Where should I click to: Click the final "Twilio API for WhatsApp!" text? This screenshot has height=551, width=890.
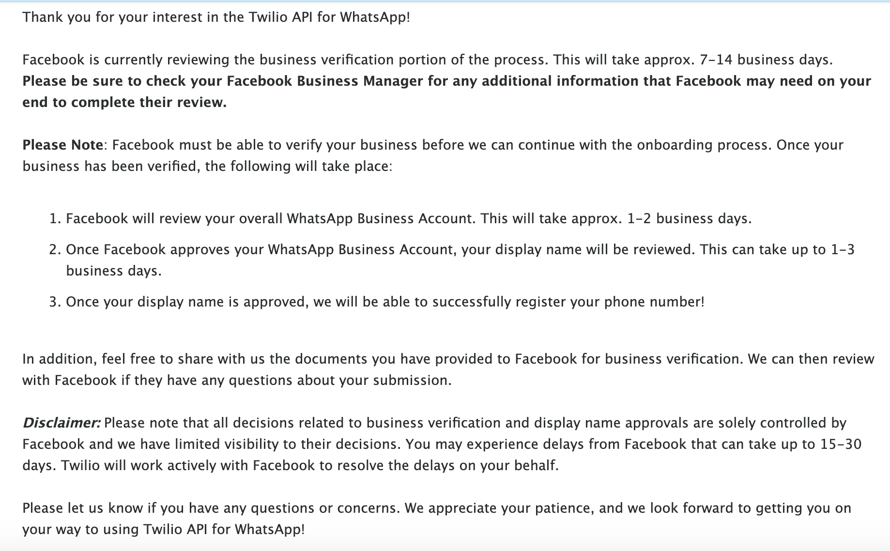pyautogui.click(x=224, y=529)
